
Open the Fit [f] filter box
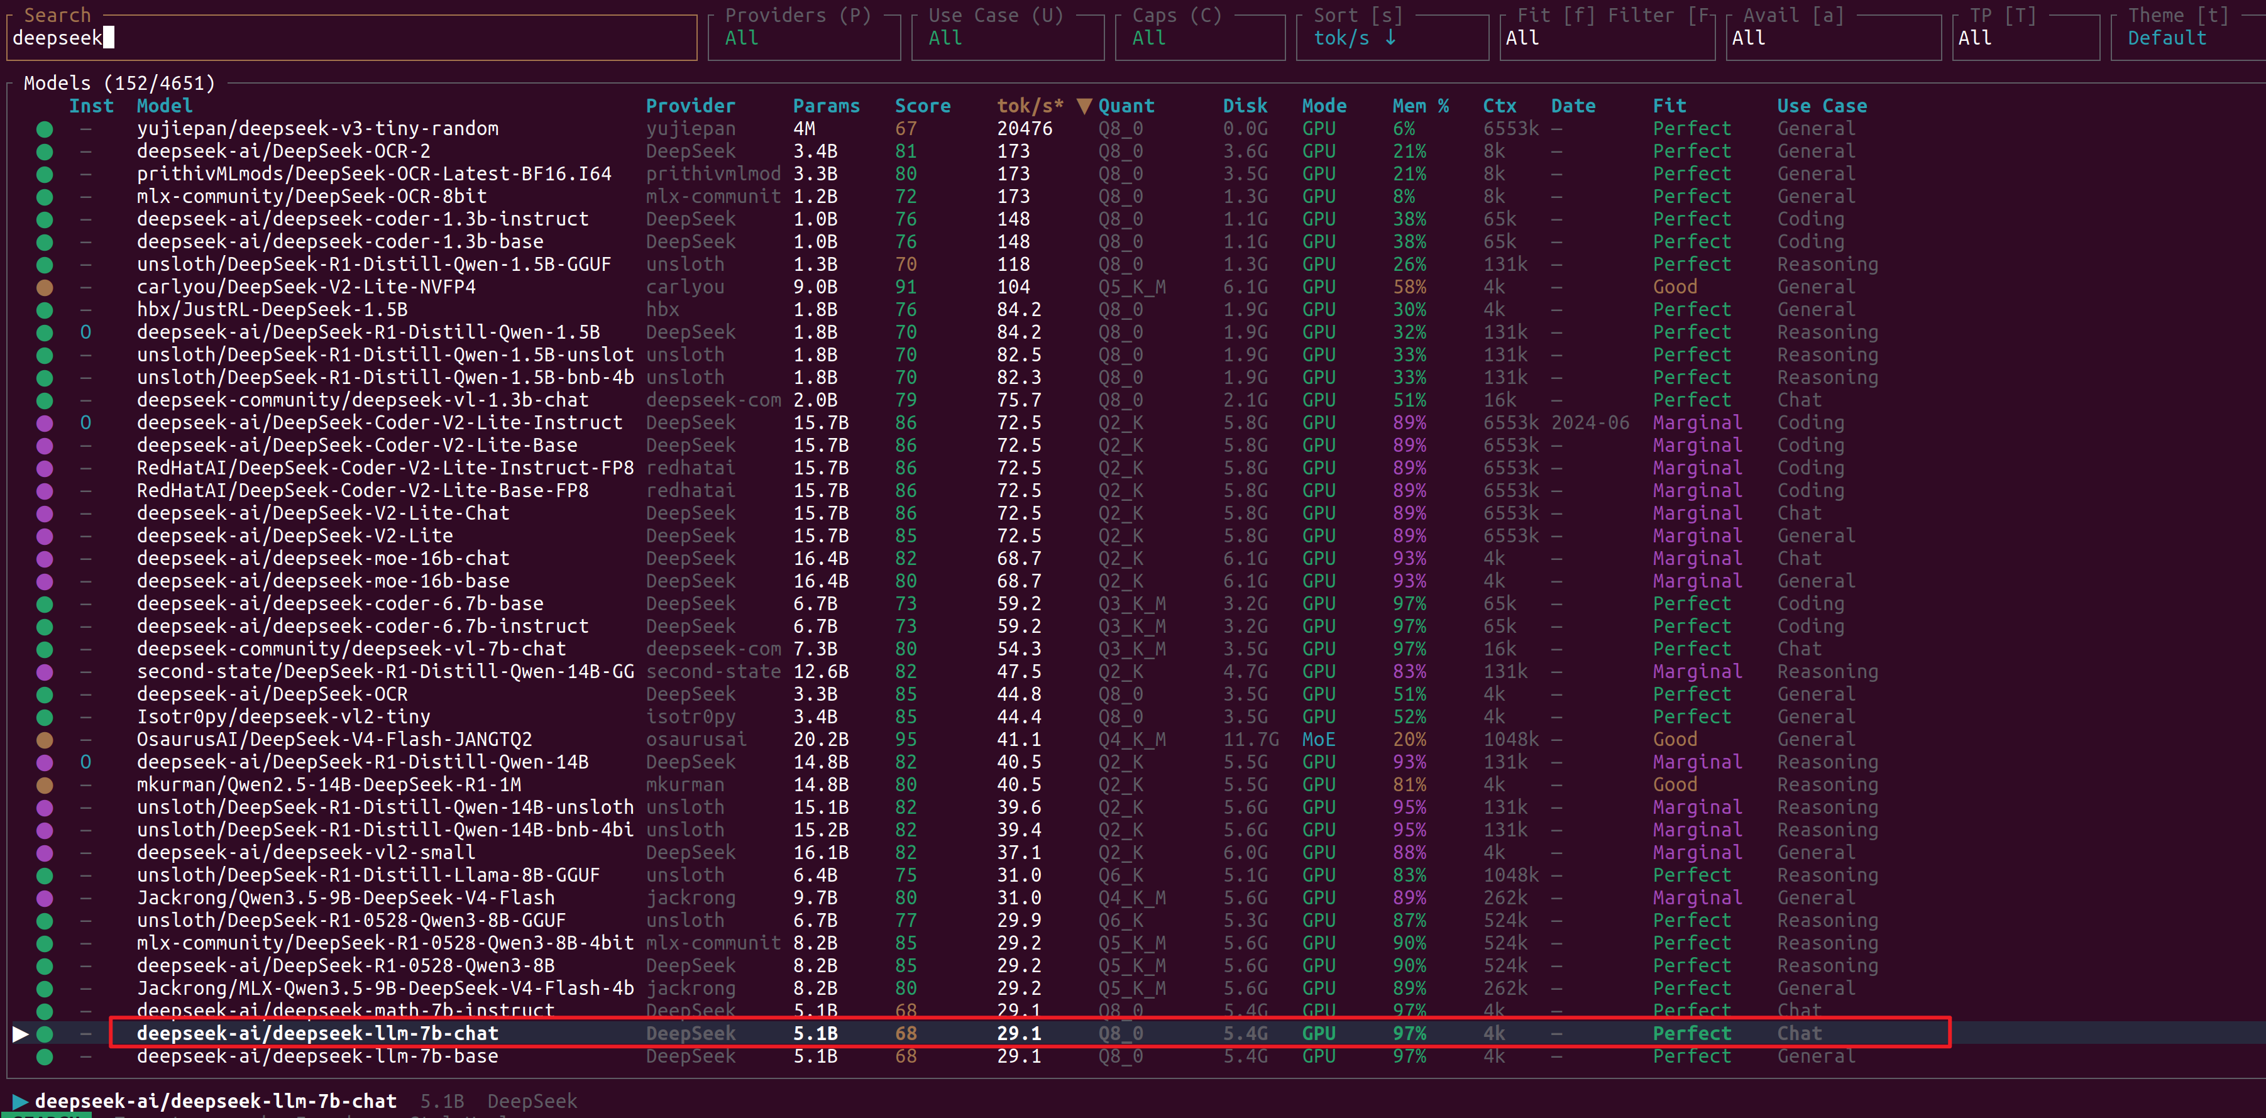pos(1608,38)
